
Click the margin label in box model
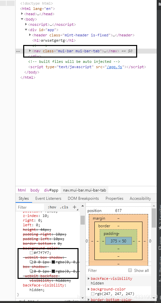[x=99, y=218]
